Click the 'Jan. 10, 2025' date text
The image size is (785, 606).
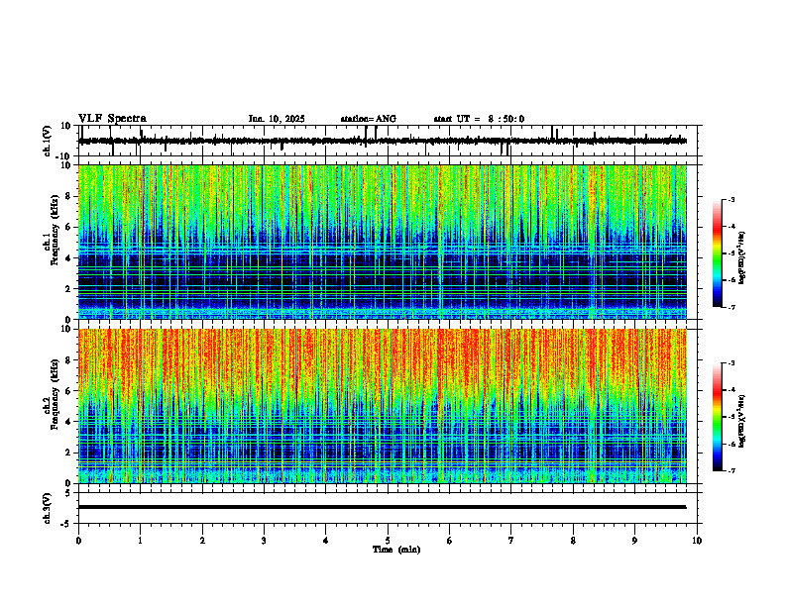[x=277, y=119]
